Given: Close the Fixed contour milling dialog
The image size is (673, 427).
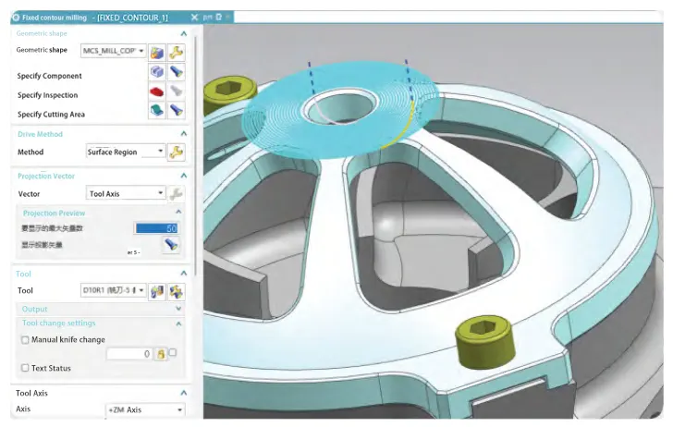Looking at the screenshot, I should click(194, 18).
